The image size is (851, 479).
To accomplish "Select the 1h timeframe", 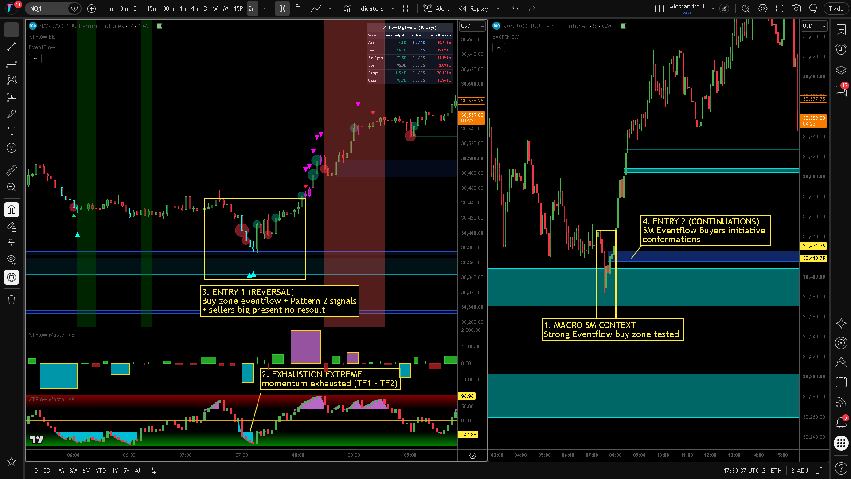I will [183, 8].
